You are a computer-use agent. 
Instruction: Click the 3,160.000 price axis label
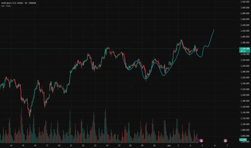[x=245, y=107]
